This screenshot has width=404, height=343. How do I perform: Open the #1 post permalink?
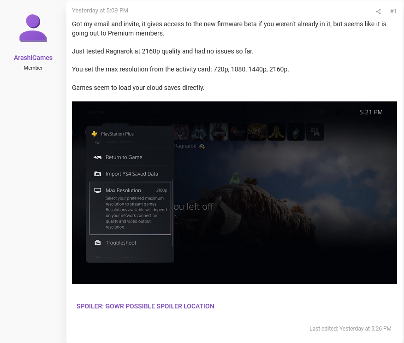pos(393,12)
